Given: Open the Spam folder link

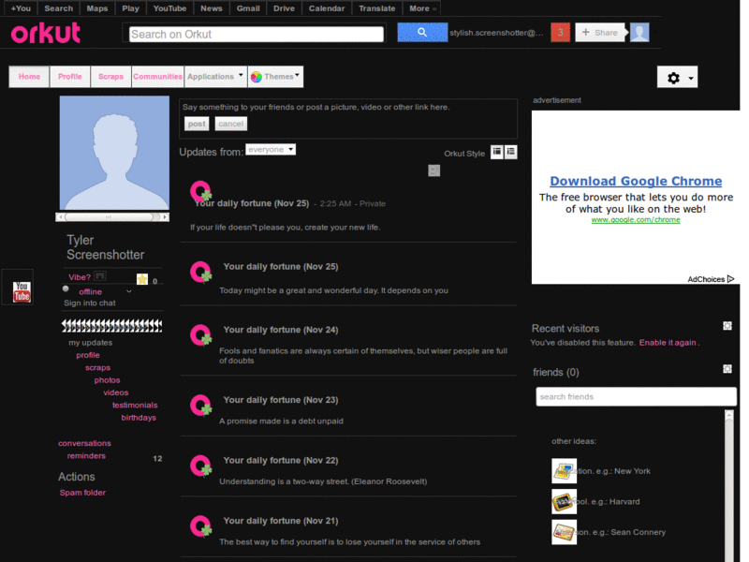Looking at the screenshot, I should [x=82, y=493].
